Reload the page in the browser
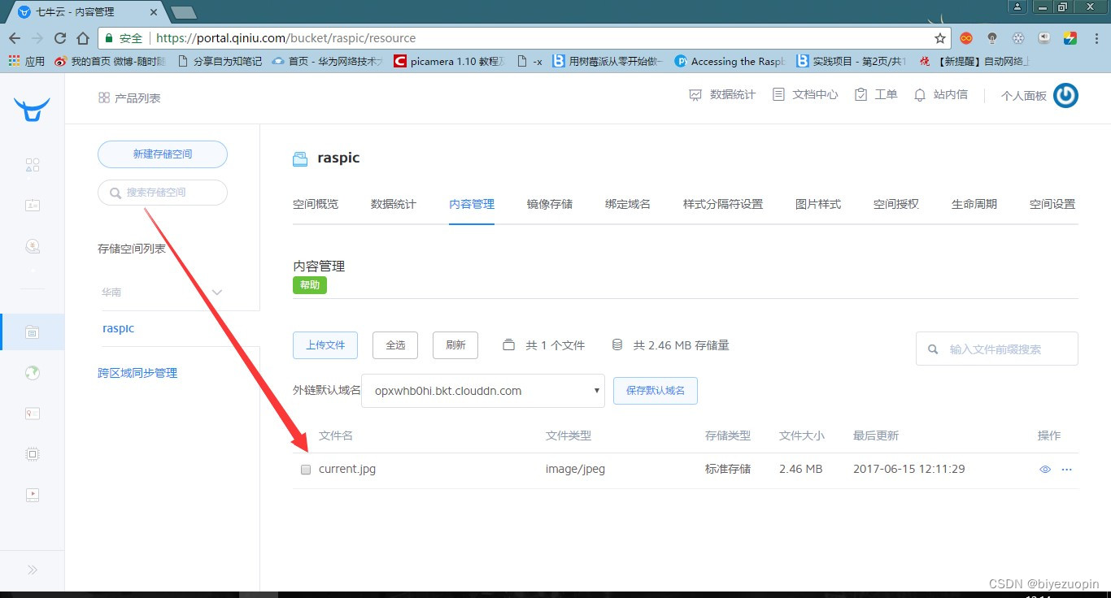The width and height of the screenshot is (1111, 598). (x=60, y=38)
